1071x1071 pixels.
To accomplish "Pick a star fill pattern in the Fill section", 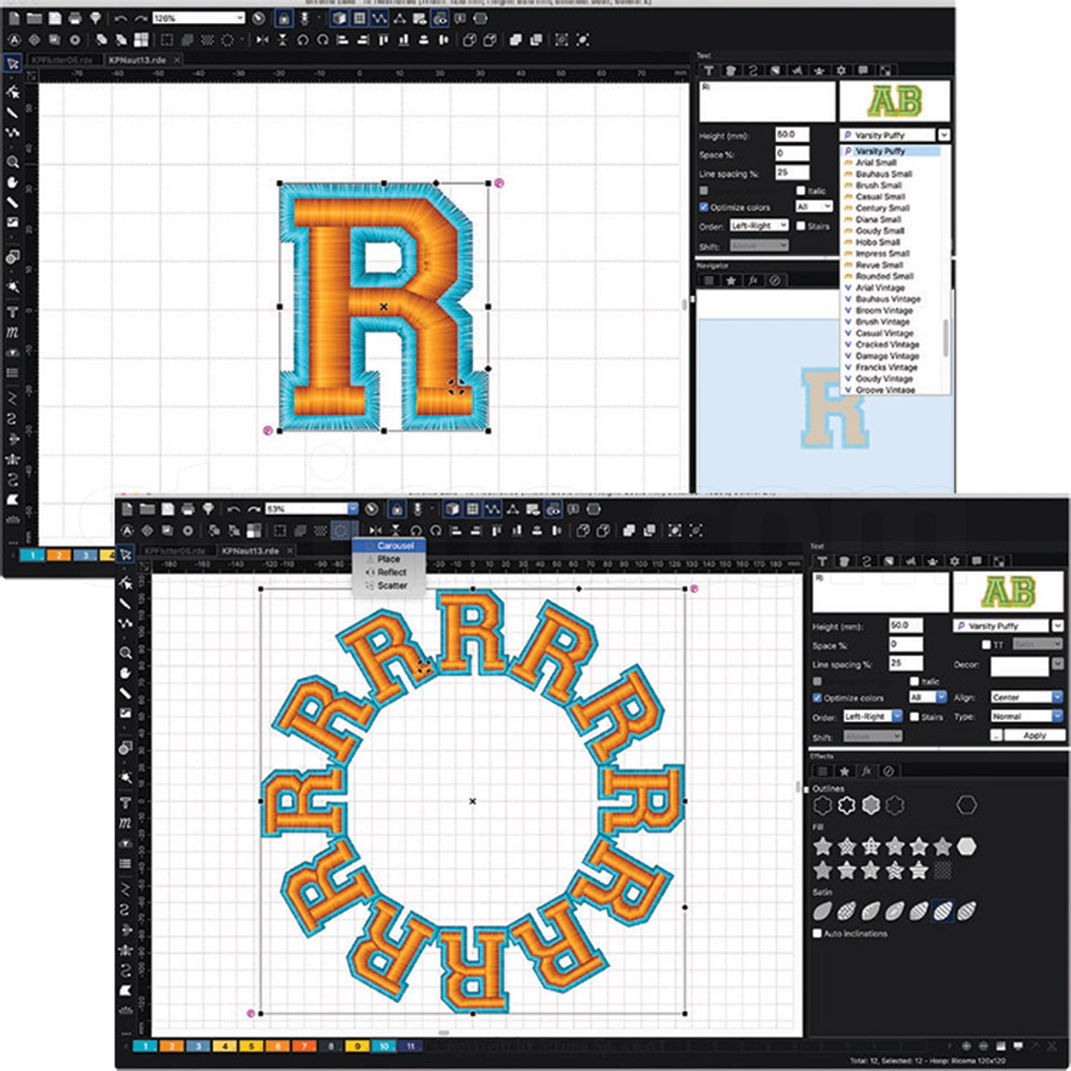I will pos(823,847).
